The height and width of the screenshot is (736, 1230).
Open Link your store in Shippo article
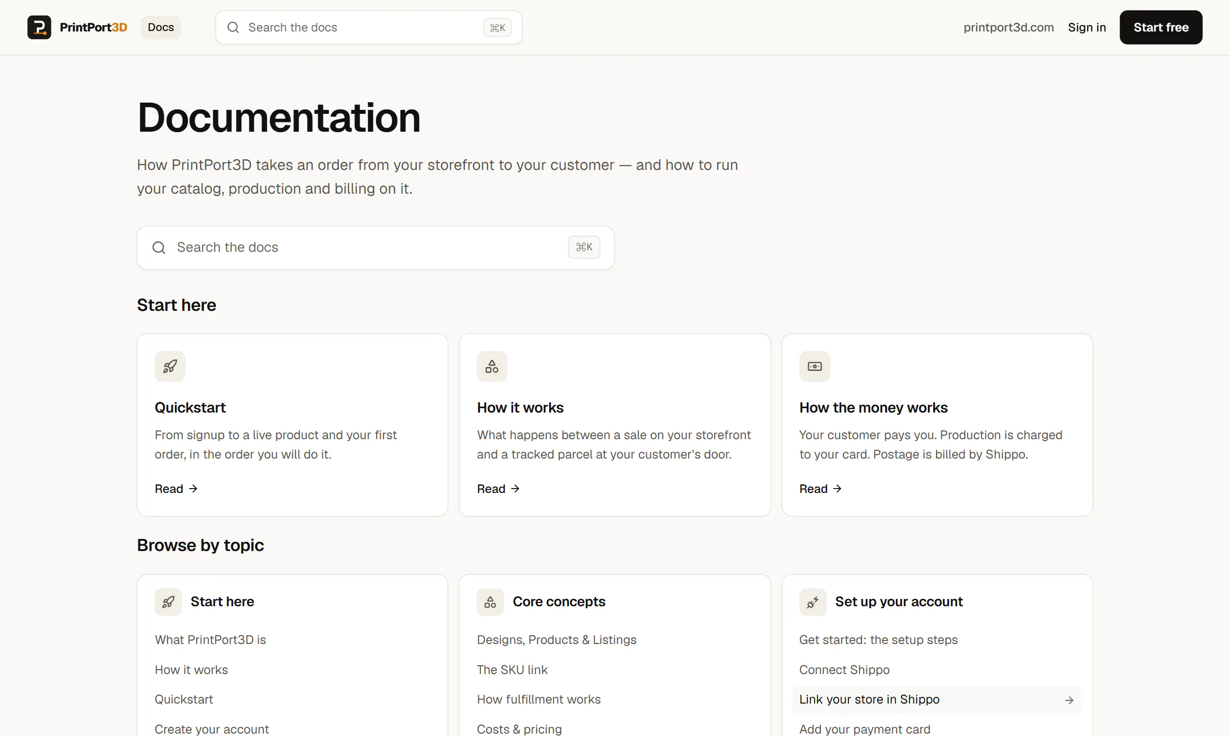click(x=937, y=700)
